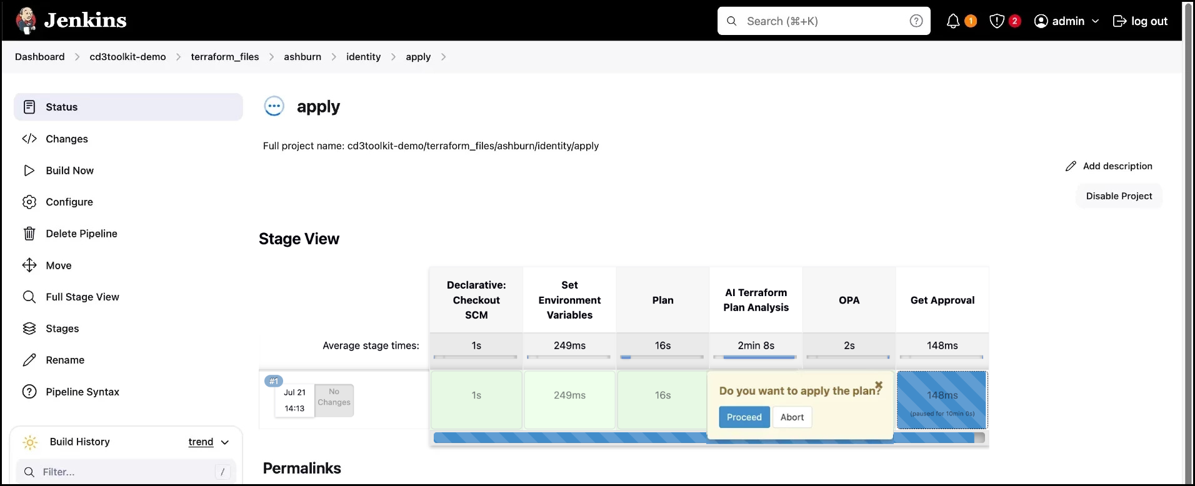The image size is (1195, 486).
Task: Open the admin user dropdown arrow
Action: tap(1095, 21)
